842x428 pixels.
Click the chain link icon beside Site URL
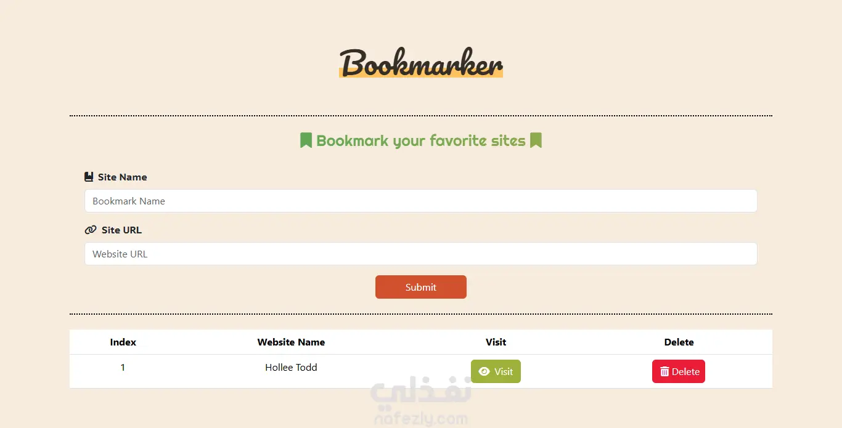[x=91, y=230]
